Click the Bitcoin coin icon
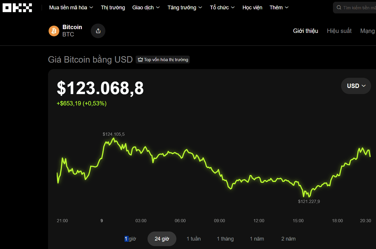This screenshot has height=249, width=376. (x=54, y=31)
